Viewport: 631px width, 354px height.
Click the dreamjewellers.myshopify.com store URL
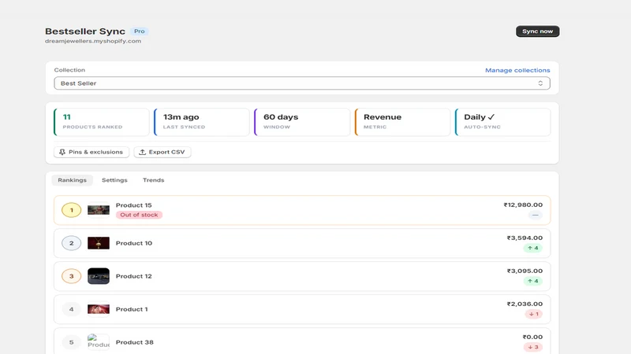93,41
